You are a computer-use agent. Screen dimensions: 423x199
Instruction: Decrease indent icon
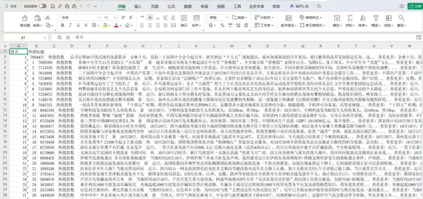coord(166,18)
